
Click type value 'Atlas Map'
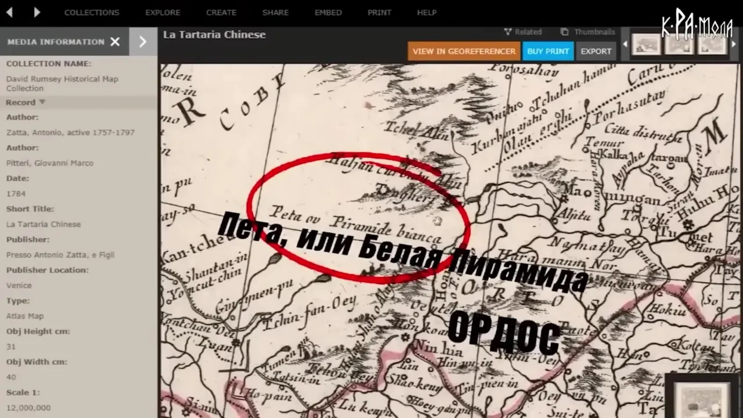(25, 316)
